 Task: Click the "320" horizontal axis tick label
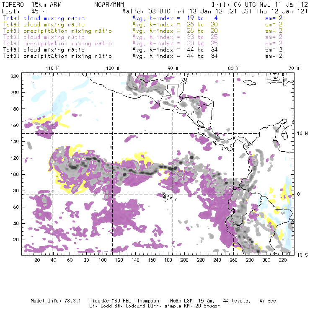coord(282,260)
